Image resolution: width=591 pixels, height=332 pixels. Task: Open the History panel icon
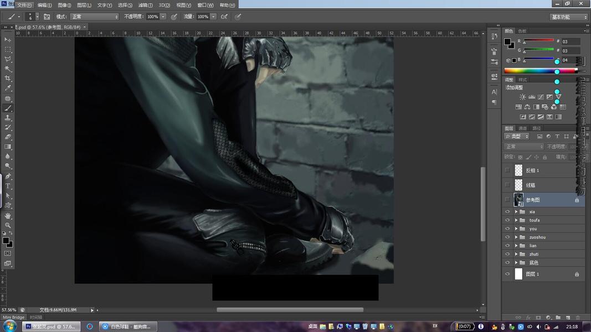494,37
